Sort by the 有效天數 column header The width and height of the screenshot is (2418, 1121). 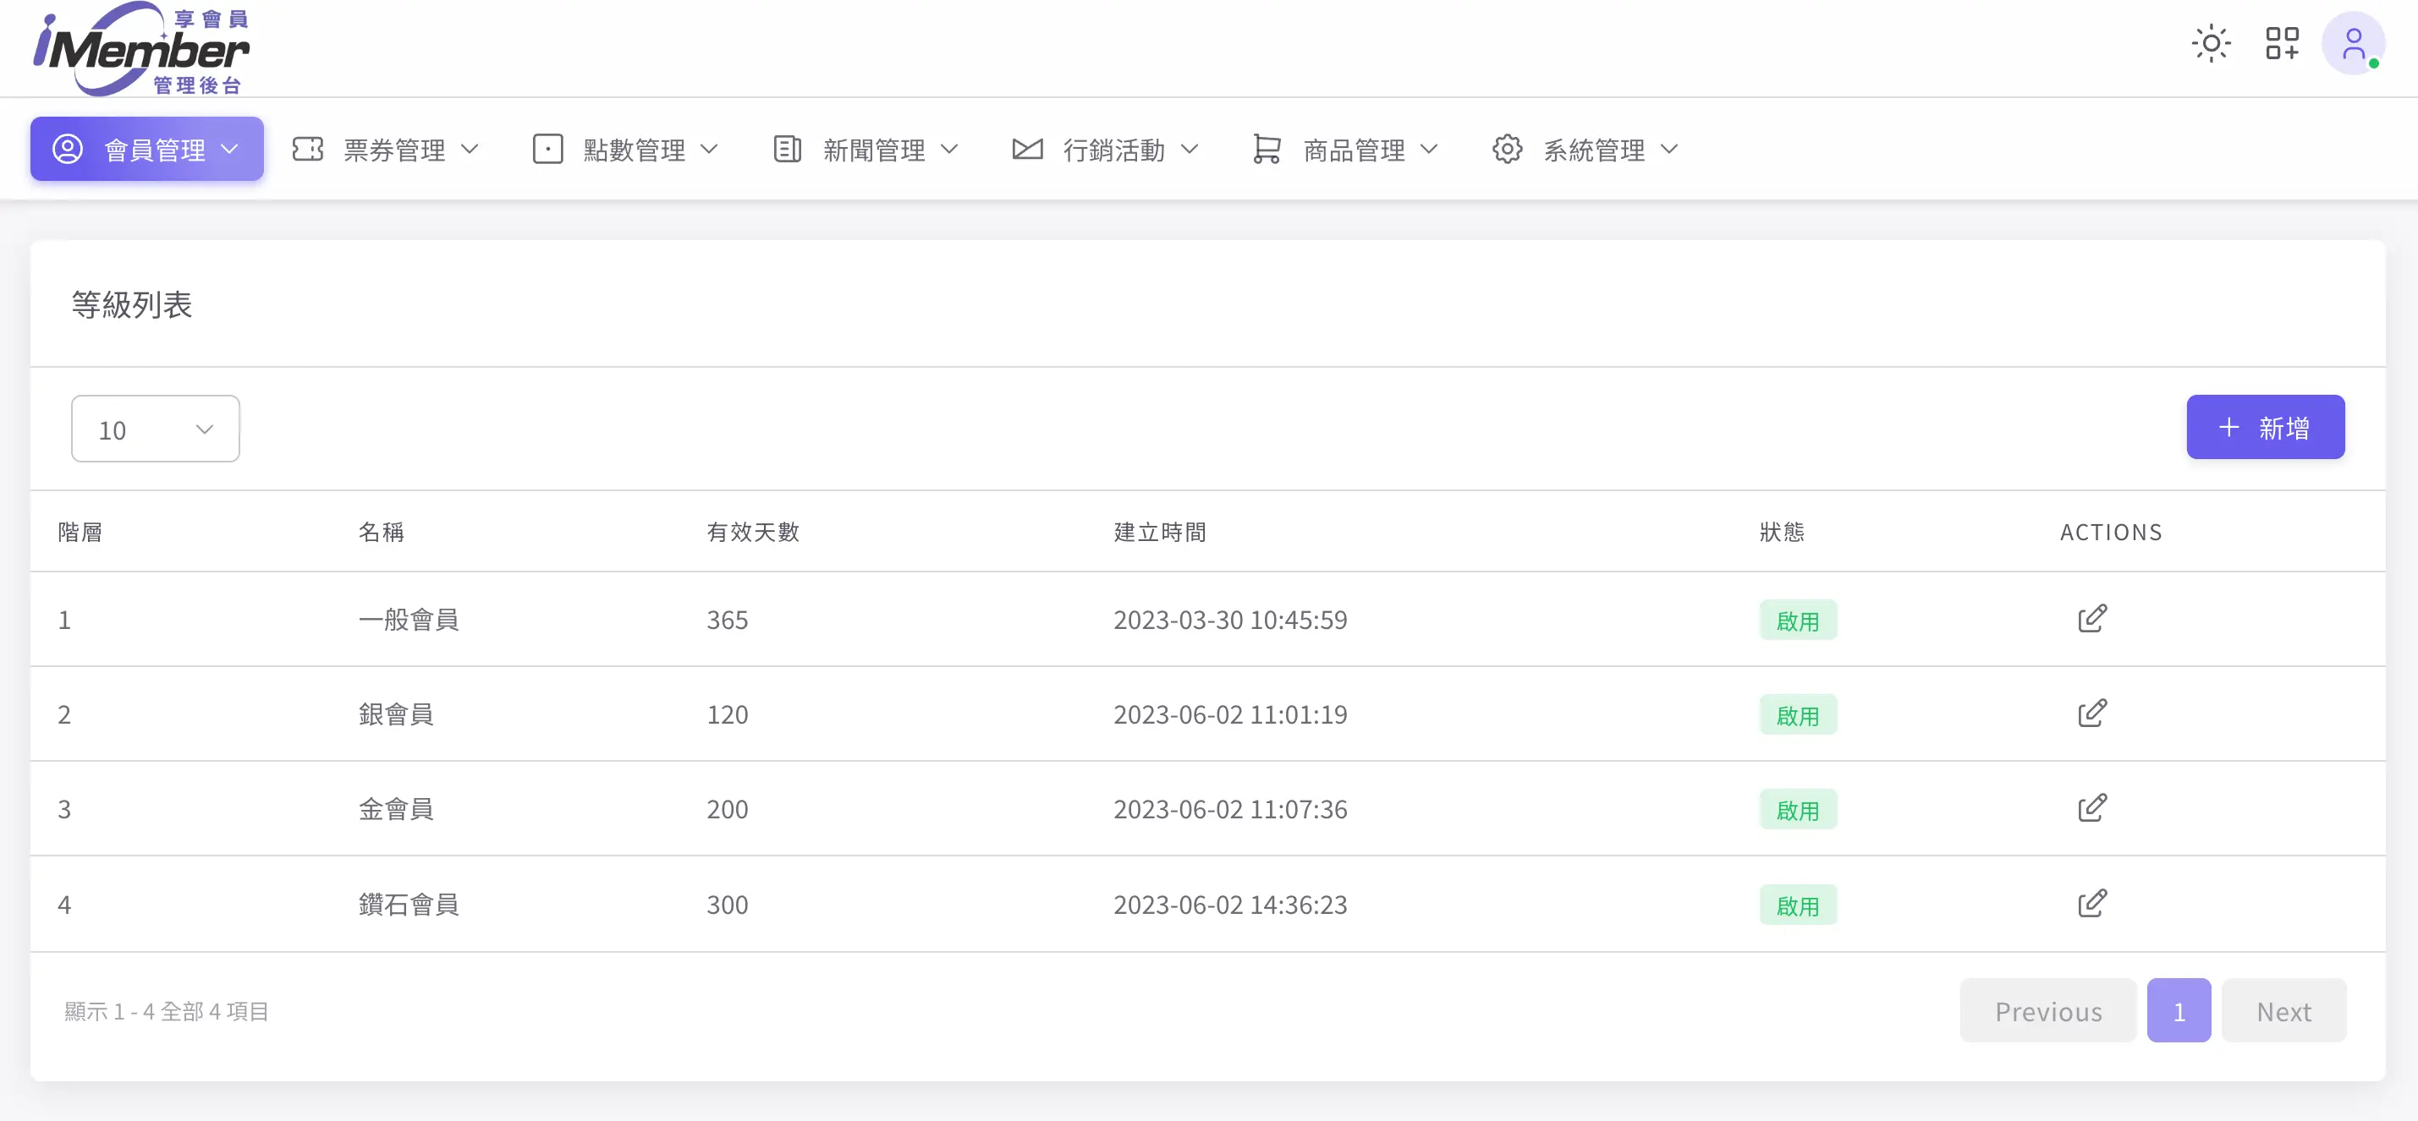[x=753, y=532]
